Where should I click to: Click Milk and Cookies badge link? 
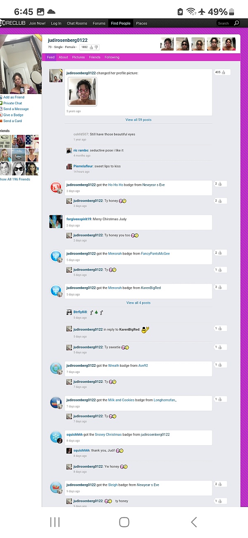pos(121,400)
